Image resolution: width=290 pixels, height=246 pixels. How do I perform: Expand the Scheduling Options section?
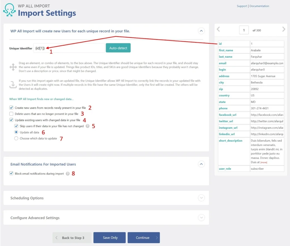click(201, 198)
